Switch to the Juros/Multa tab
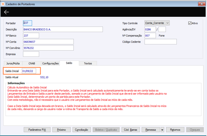Image resolution: width=207 pixels, height=136 pixels. 13,63
